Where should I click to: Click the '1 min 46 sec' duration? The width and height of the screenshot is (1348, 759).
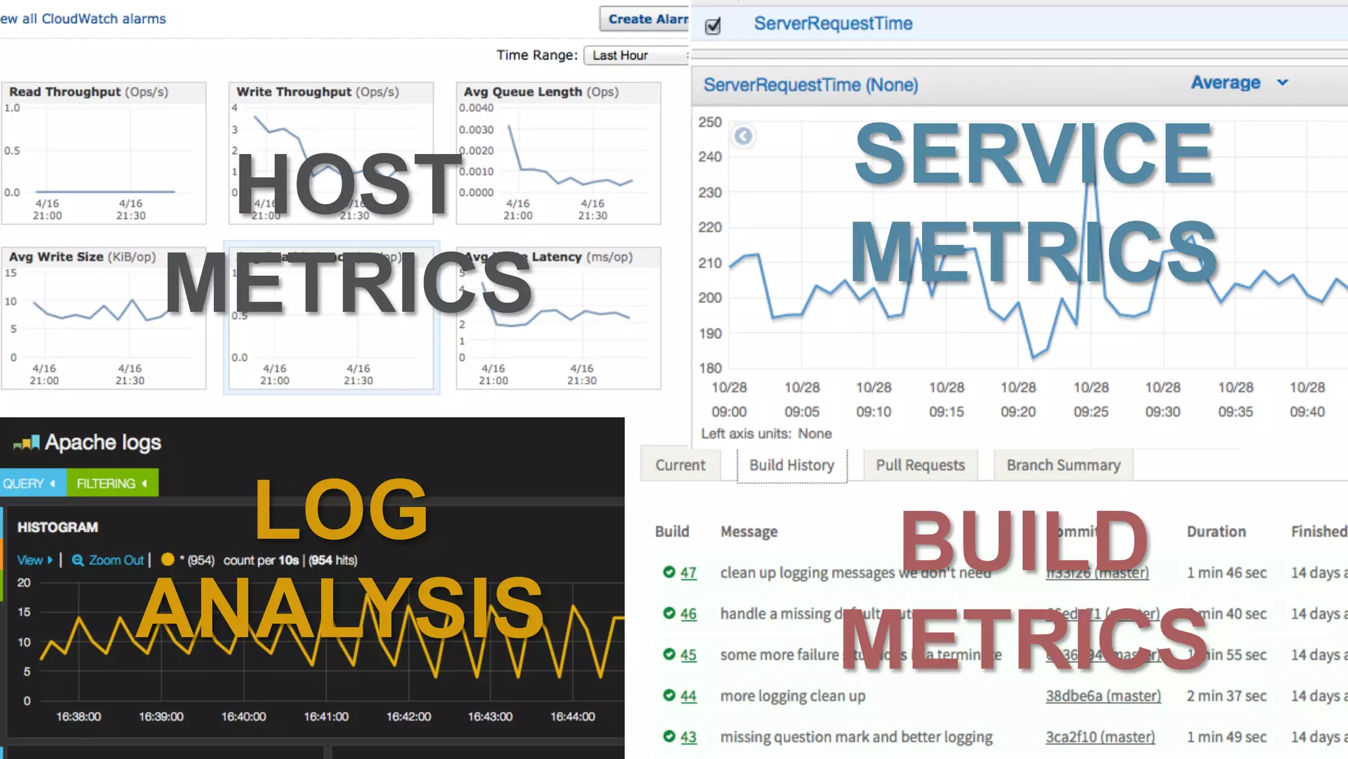coord(1227,573)
